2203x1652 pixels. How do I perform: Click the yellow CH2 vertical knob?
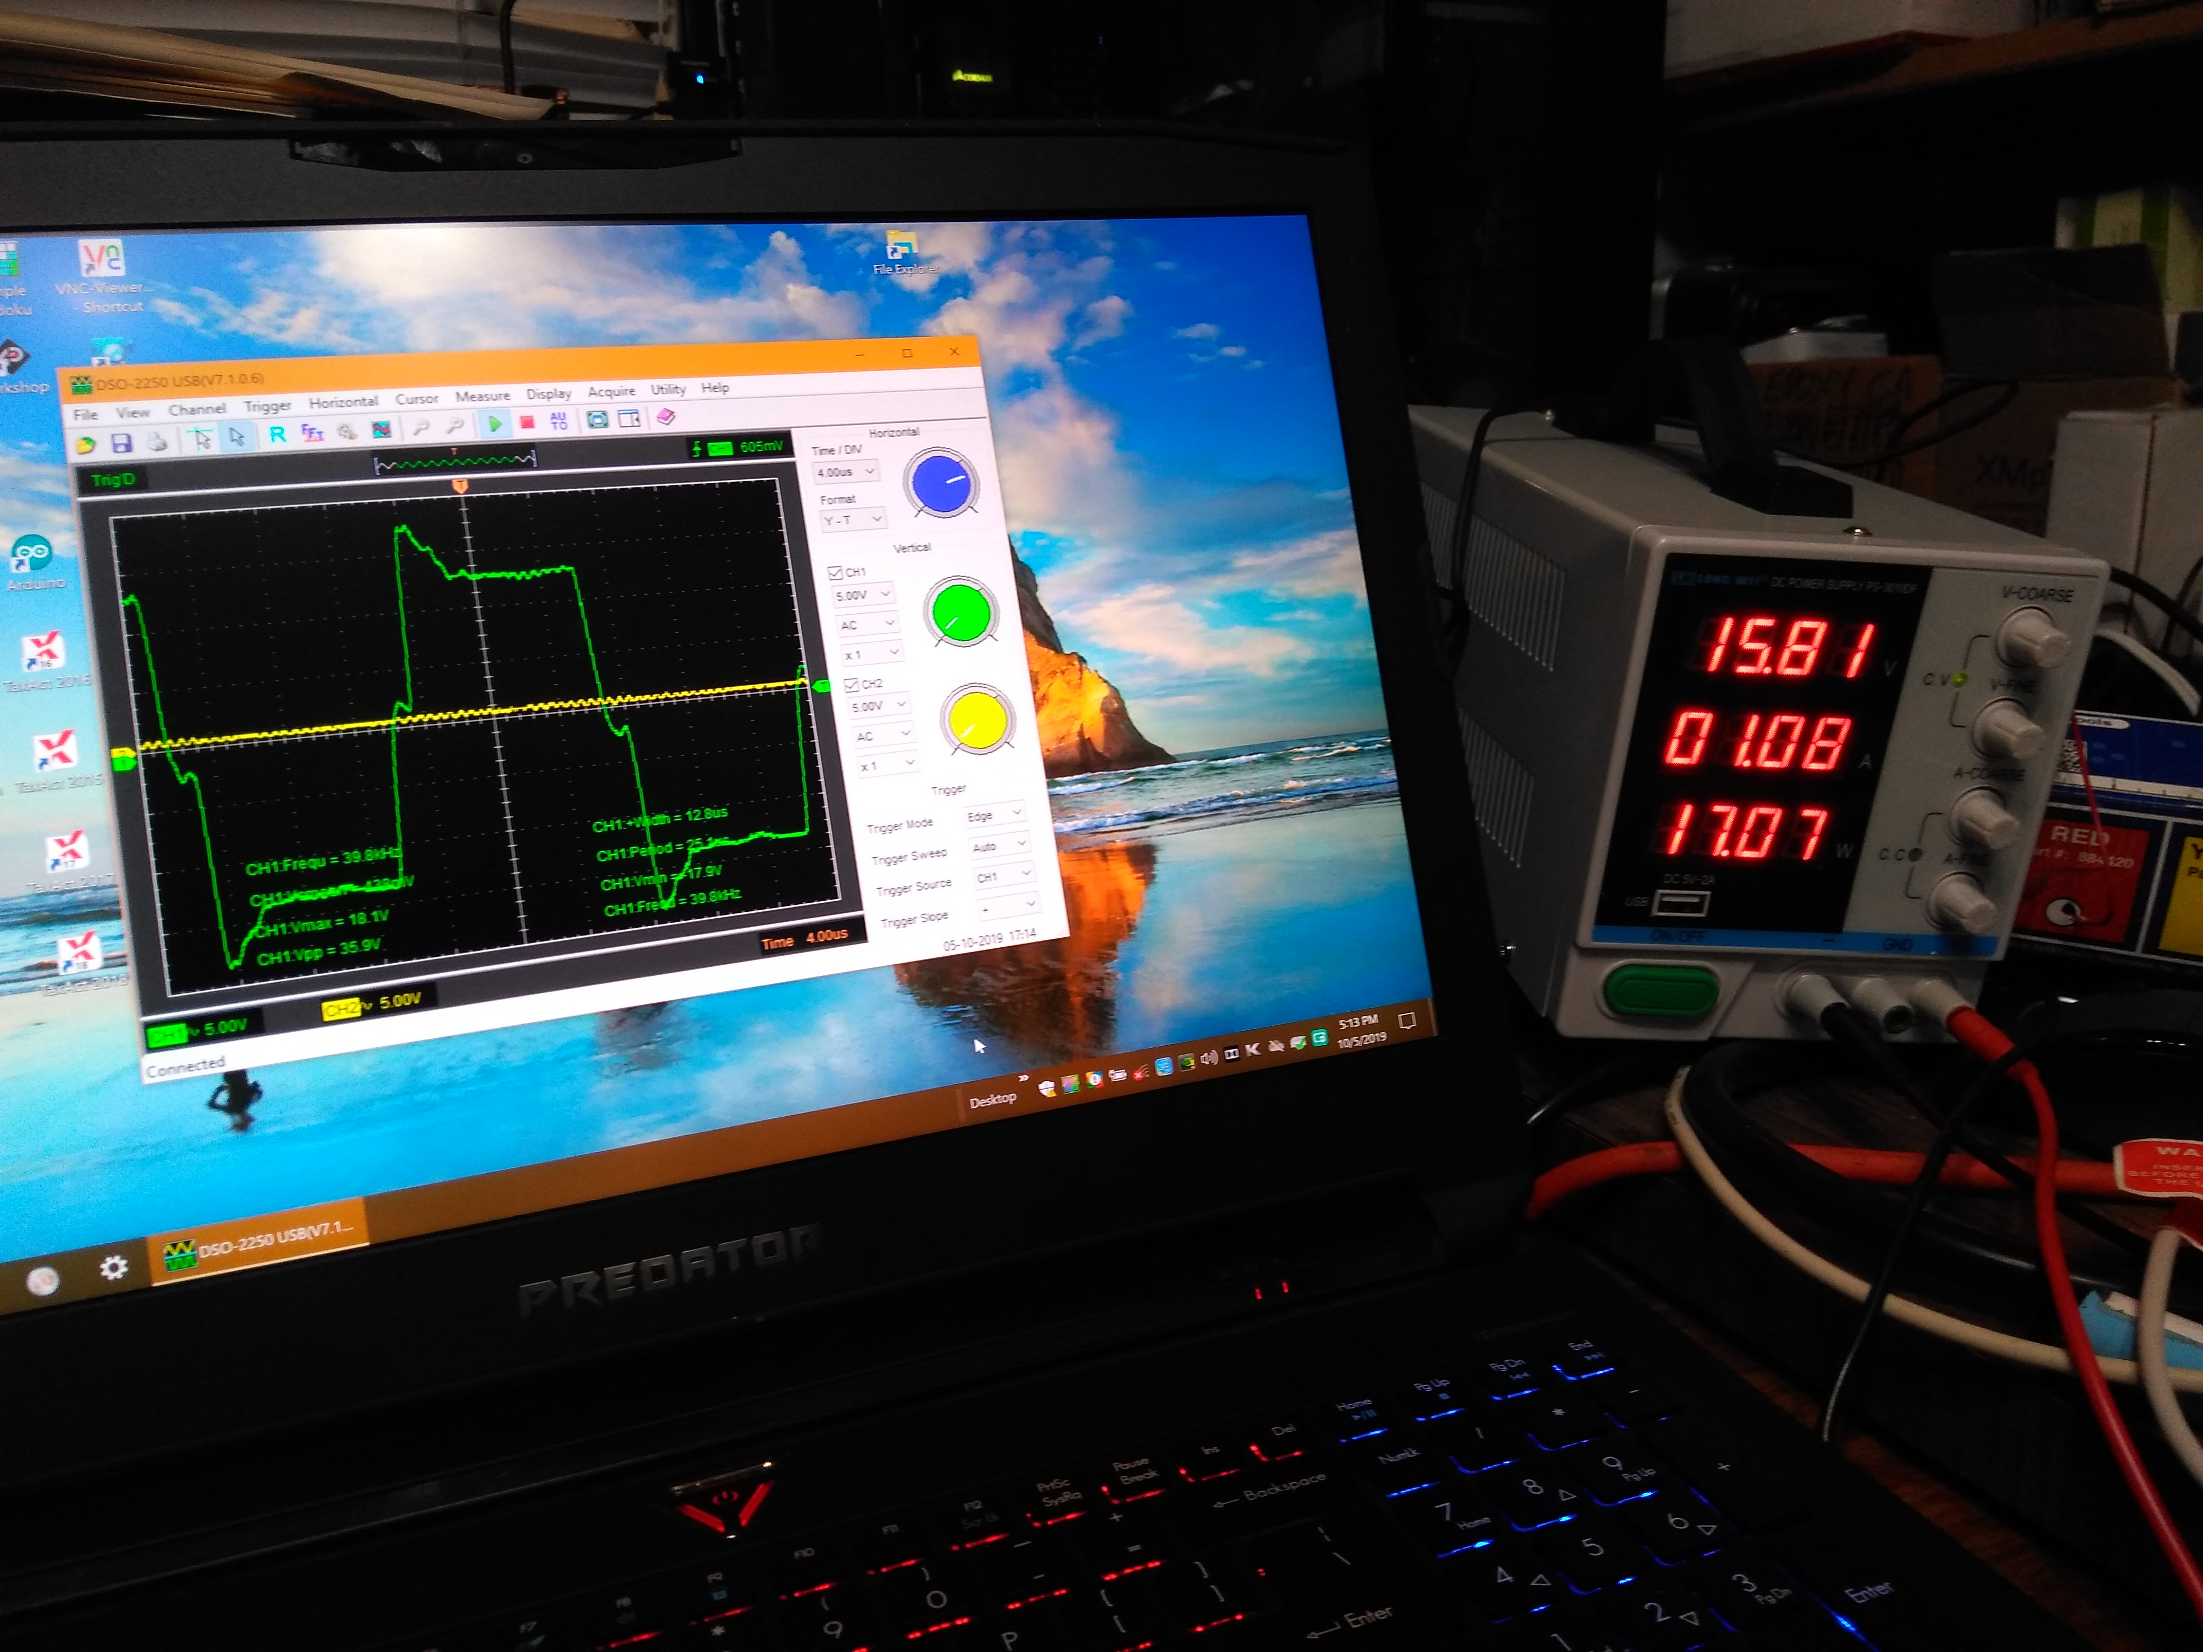coord(978,718)
